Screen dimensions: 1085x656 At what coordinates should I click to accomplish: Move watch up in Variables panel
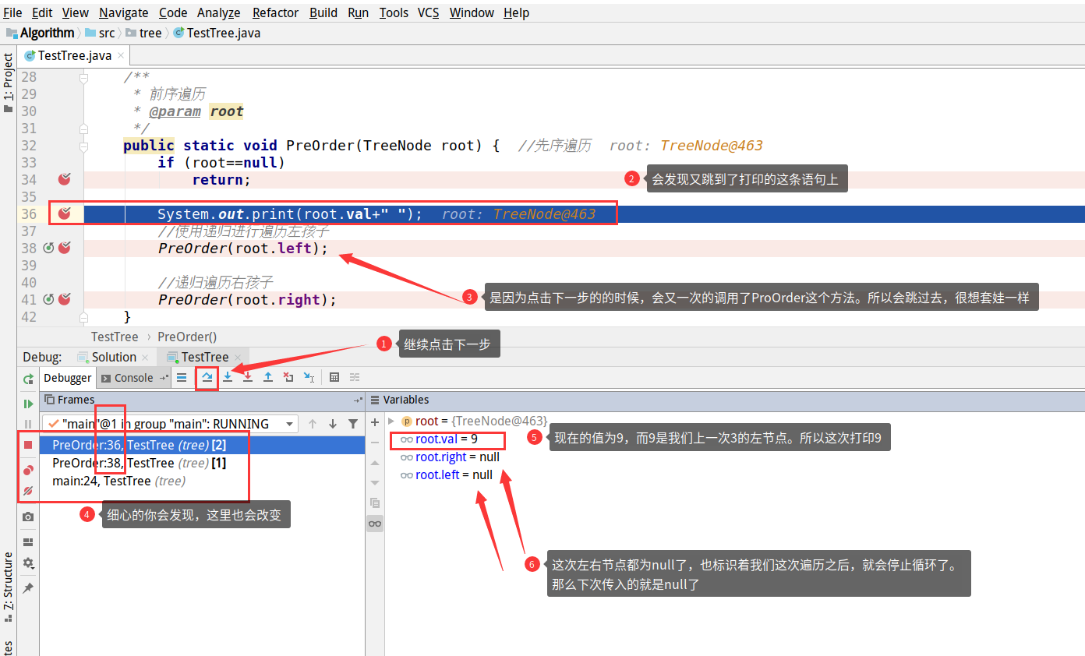[x=375, y=462]
